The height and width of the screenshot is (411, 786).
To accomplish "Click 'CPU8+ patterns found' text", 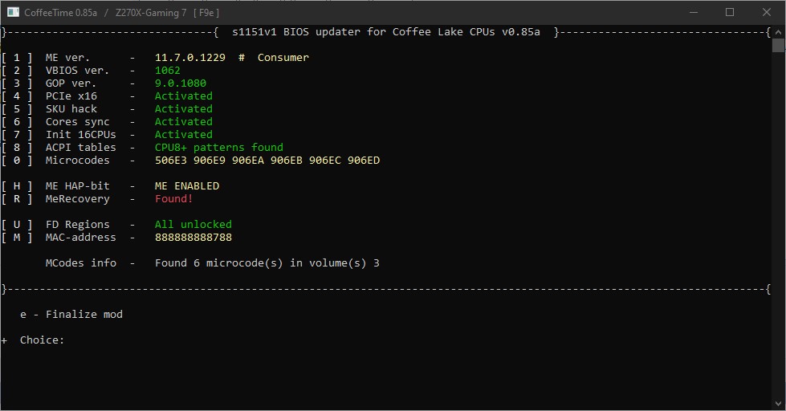I will 219,148.
